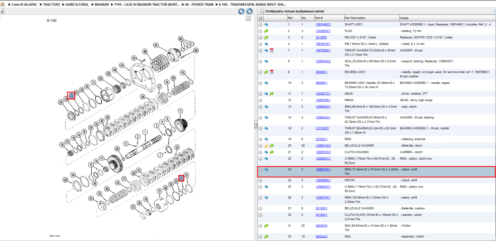The height and width of the screenshot is (241, 496).
Task: Click green arrow on CLUTCH HOUSING row
Action: click(x=272, y=152)
